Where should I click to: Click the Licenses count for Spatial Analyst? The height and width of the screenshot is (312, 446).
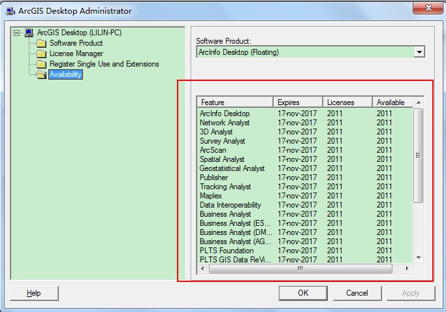coord(334,159)
